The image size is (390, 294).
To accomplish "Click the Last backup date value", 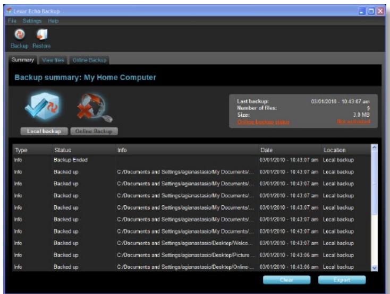I will 340,101.
